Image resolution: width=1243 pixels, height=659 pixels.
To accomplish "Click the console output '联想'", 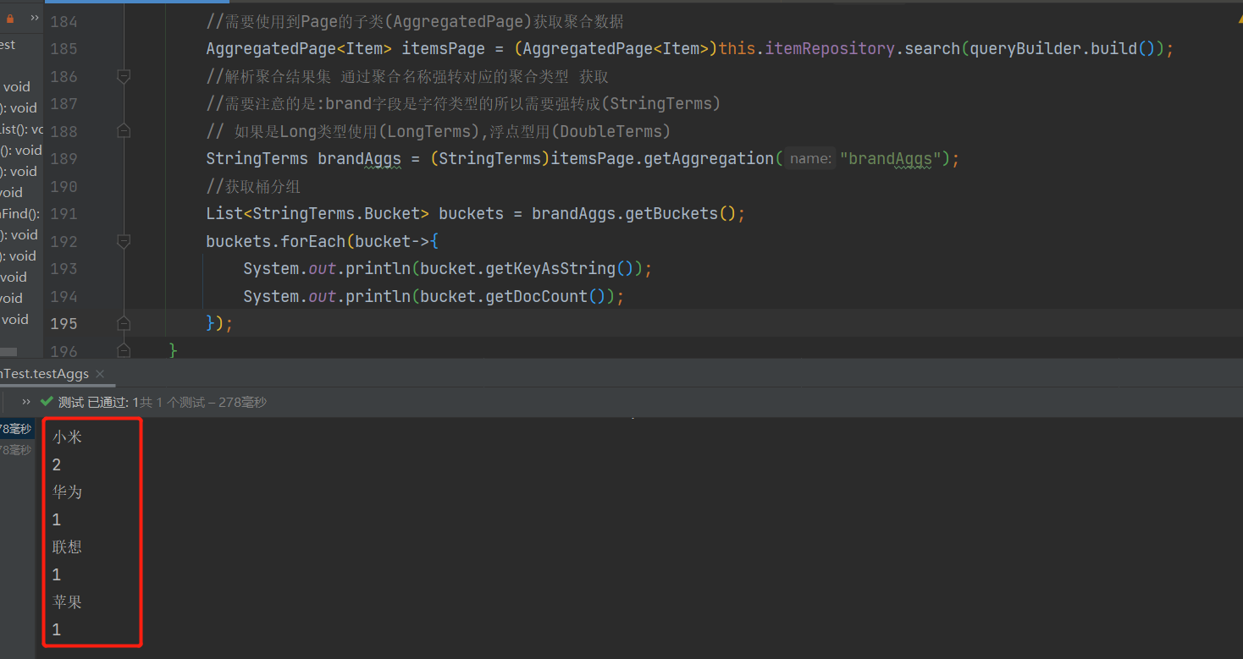I will click(67, 546).
